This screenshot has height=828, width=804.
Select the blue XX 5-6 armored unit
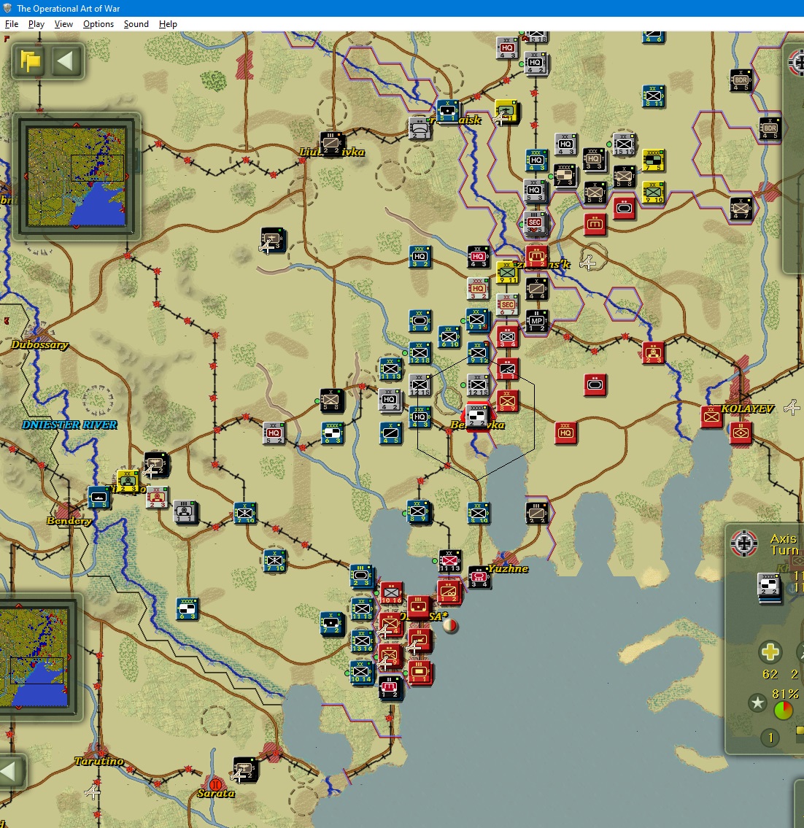(420, 320)
